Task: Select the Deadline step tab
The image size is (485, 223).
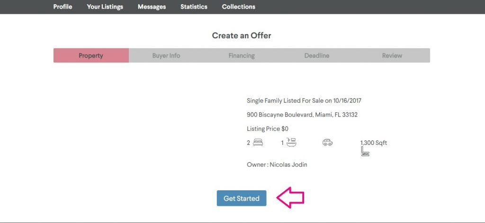Action: pos(317,55)
